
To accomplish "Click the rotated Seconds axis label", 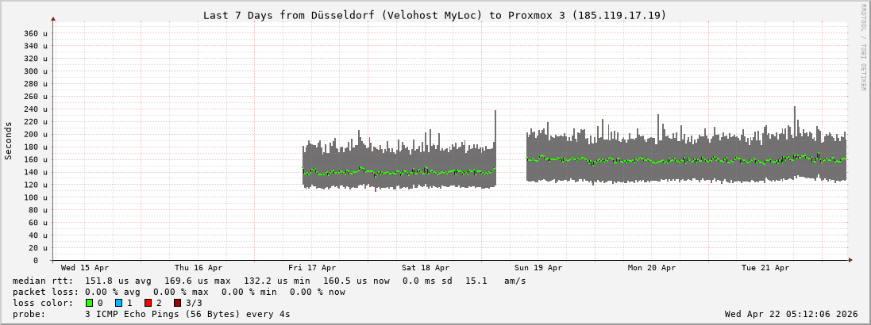I will [9, 140].
